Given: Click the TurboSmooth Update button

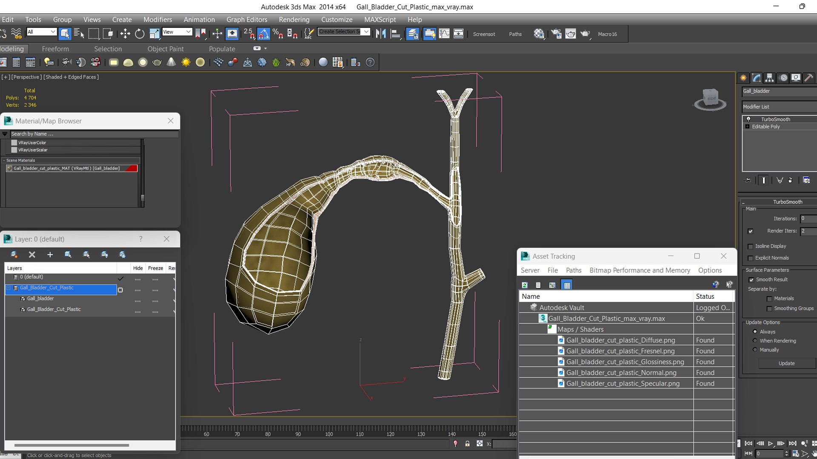Looking at the screenshot, I should coord(786,363).
